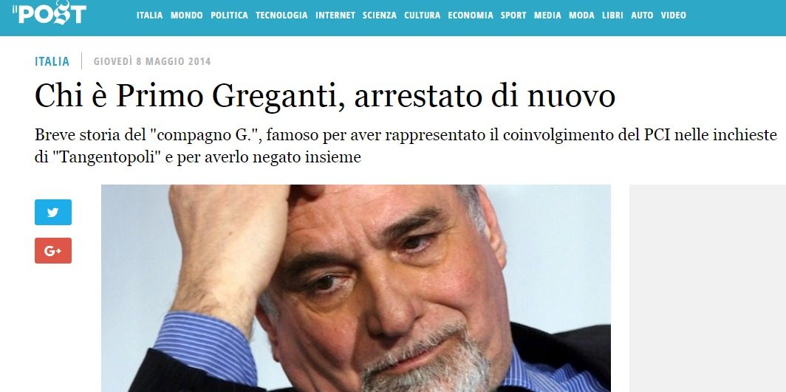Open the ITALIA menu section

[x=149, y=16]
